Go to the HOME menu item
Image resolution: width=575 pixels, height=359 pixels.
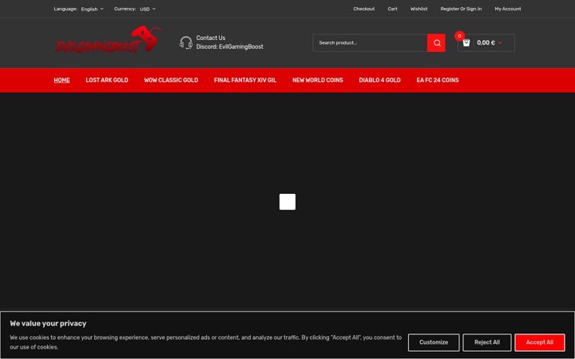pyautogui.click(x=61, y=81)
